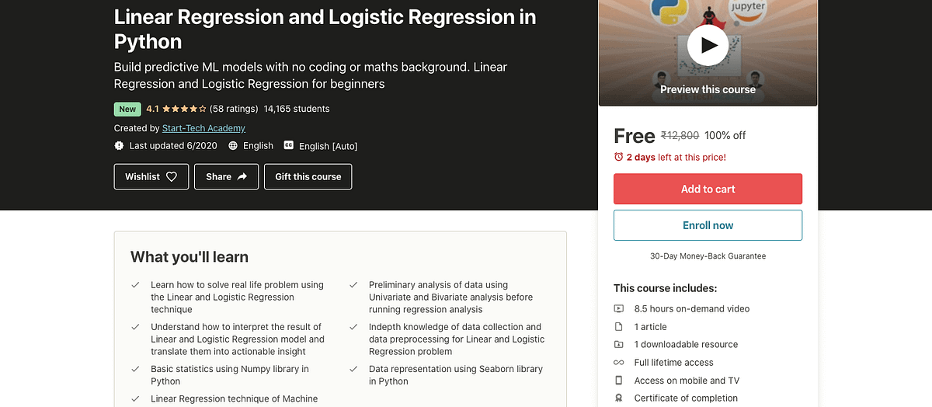Screen dimensions: 932x407
Task: Click the article document icon
Action: tap(619, 326)
